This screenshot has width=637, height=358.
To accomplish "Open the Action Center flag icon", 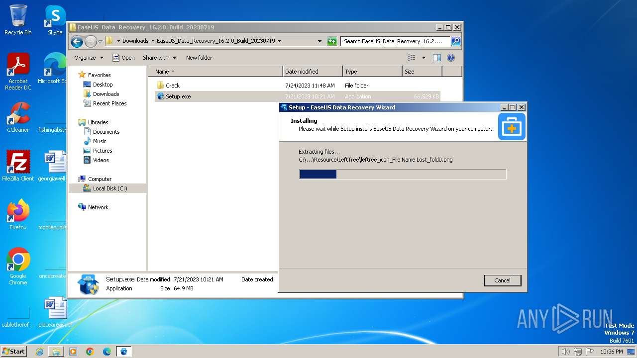I will [x=590, y=352].
